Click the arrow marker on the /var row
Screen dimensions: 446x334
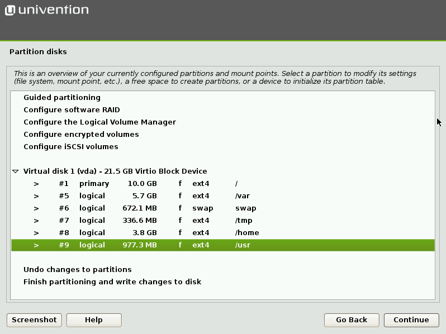point(36,196)
